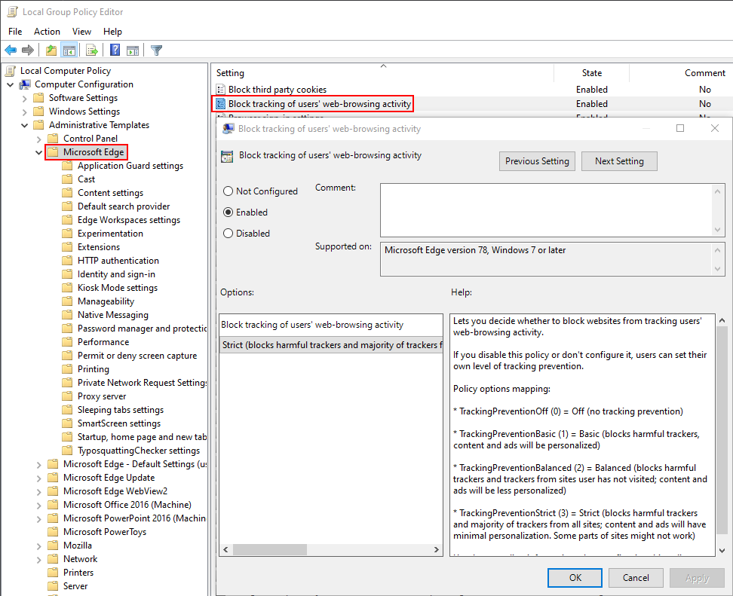Select Block third party cookies setting

coord(278,89)
